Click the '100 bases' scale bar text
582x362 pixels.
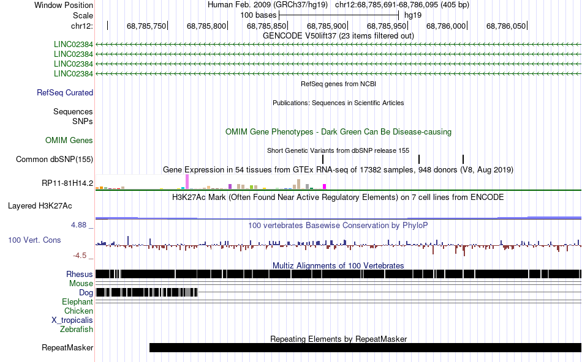pos(259,15)
